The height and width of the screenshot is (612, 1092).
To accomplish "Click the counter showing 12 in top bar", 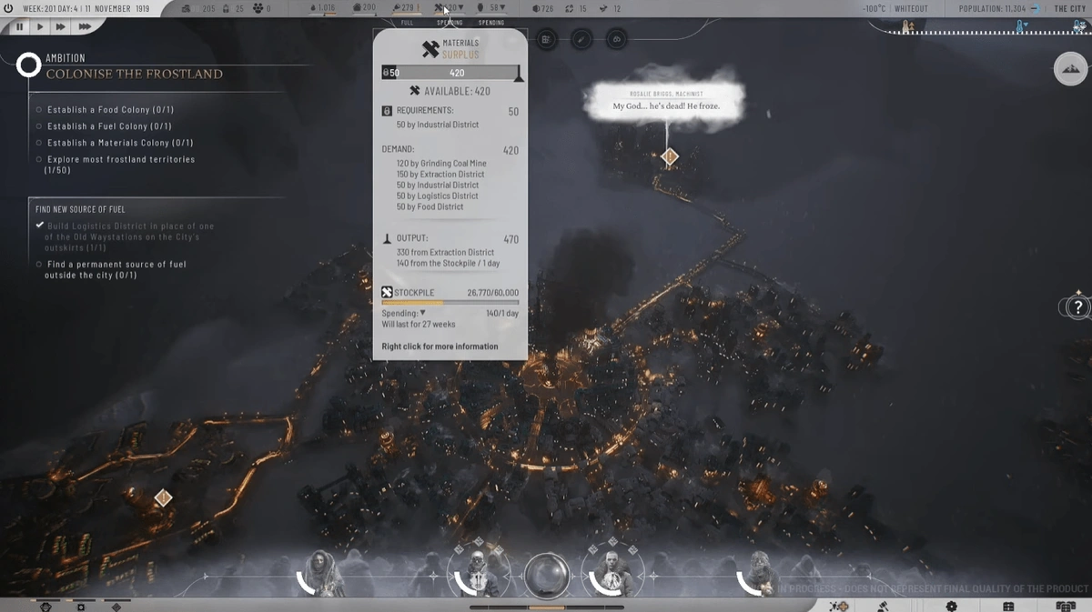I will (x=612, y=8).
